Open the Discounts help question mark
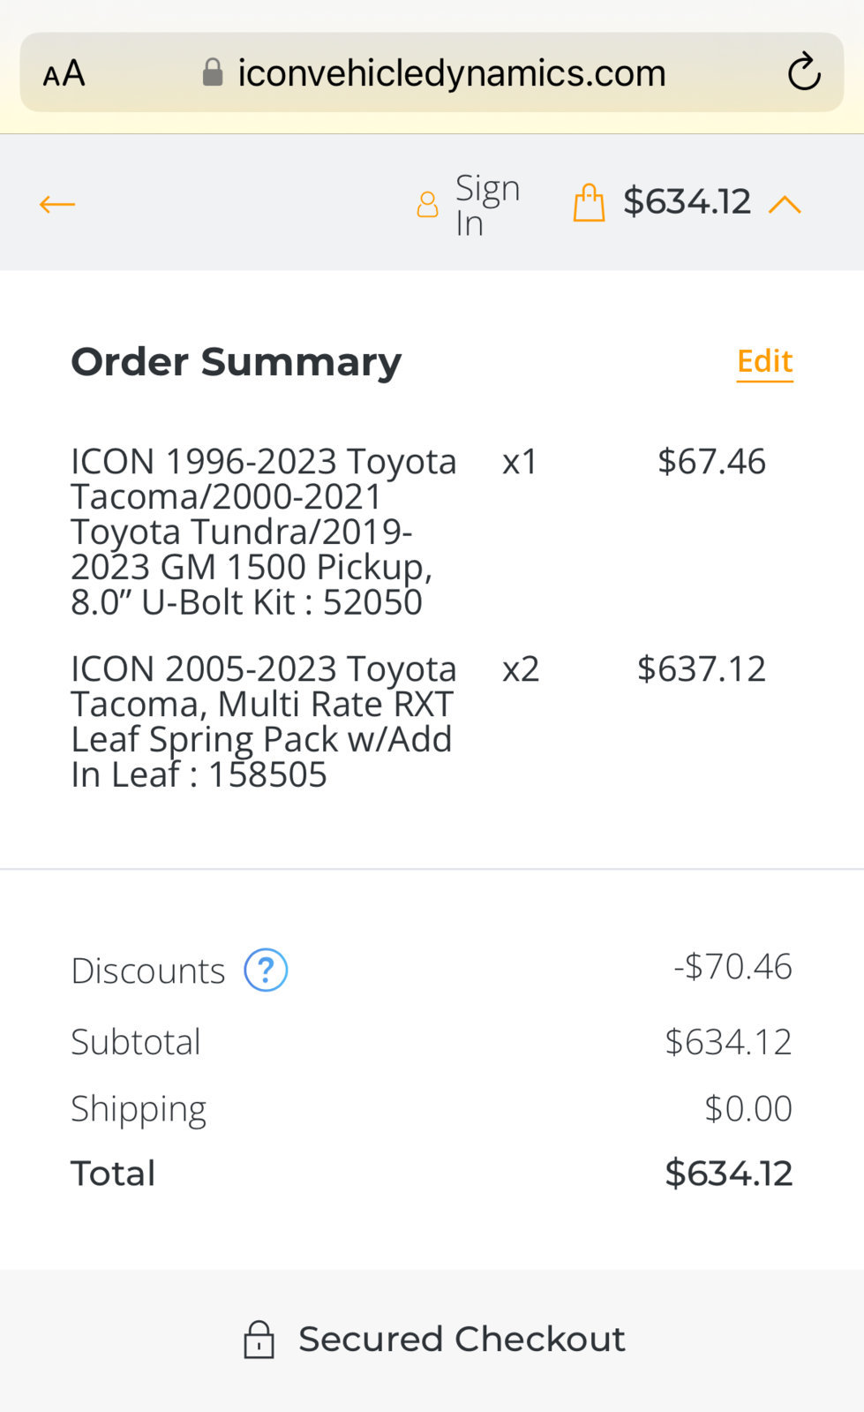The width and height of the screenshot is (864, 1412). click(x=266, y=970)
